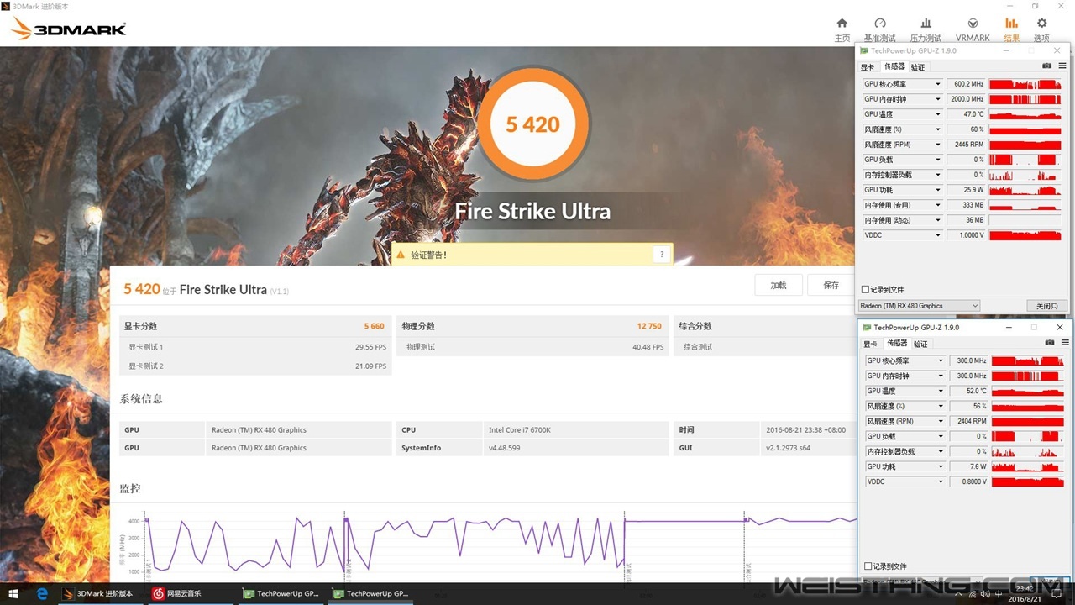Click the 5 420 score circle
1075x605 pixels.
[x=533, y=124]
